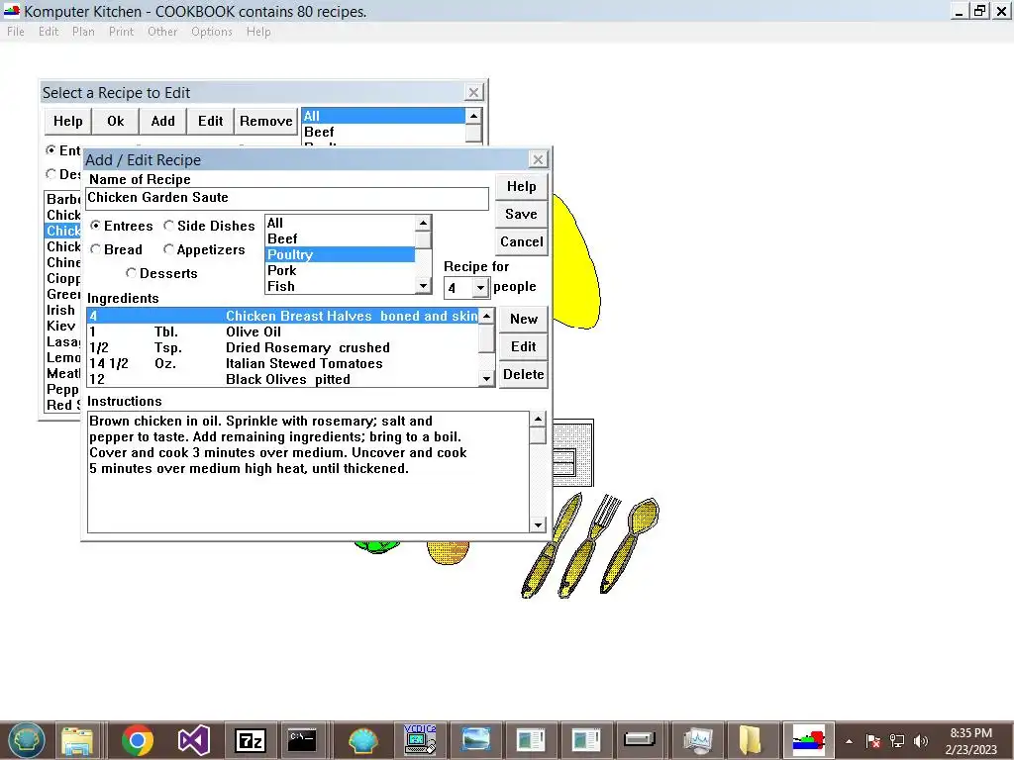Open the performance monitor taskbar icon
This screenshot has width=1014, height=760.
tap(697, 740)
